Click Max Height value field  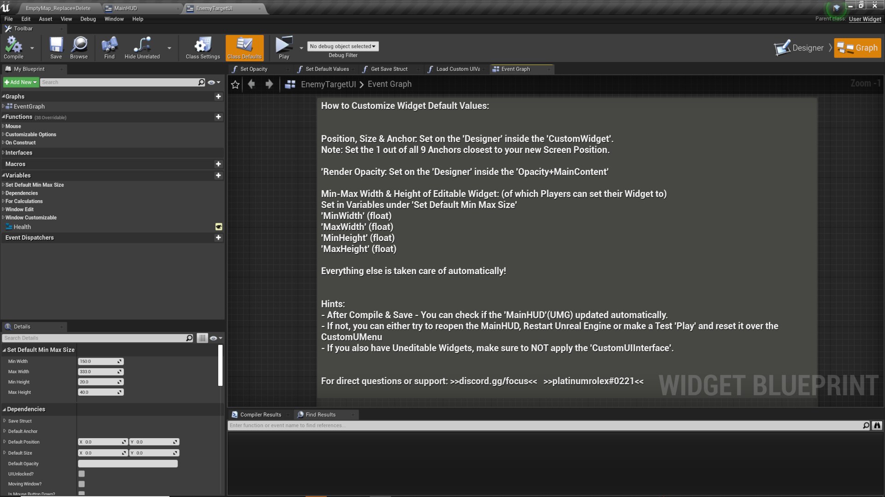tap(100, 393)
